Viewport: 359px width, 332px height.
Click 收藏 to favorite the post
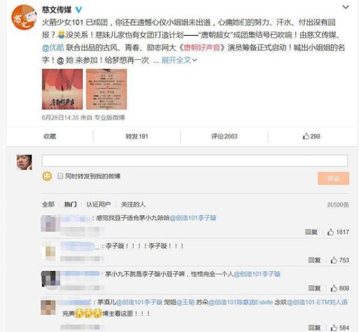[50, 136]
